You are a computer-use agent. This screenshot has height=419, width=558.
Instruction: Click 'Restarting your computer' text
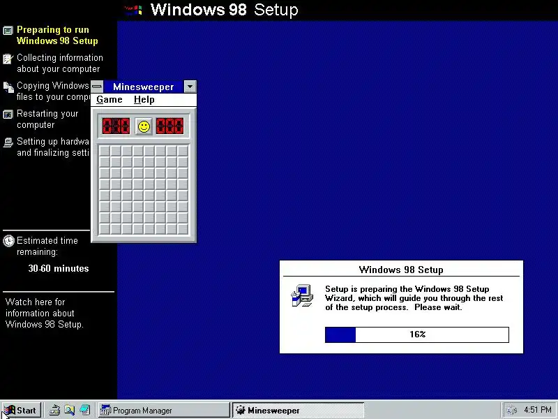pos(47,119)
